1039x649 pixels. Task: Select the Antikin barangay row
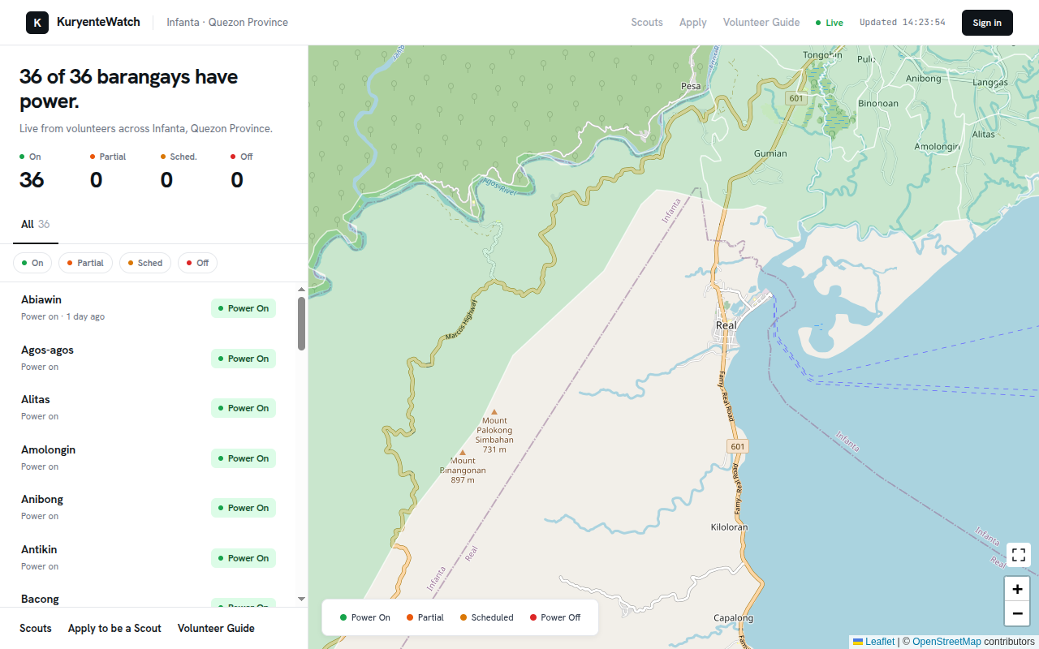[x=149, y=558]
